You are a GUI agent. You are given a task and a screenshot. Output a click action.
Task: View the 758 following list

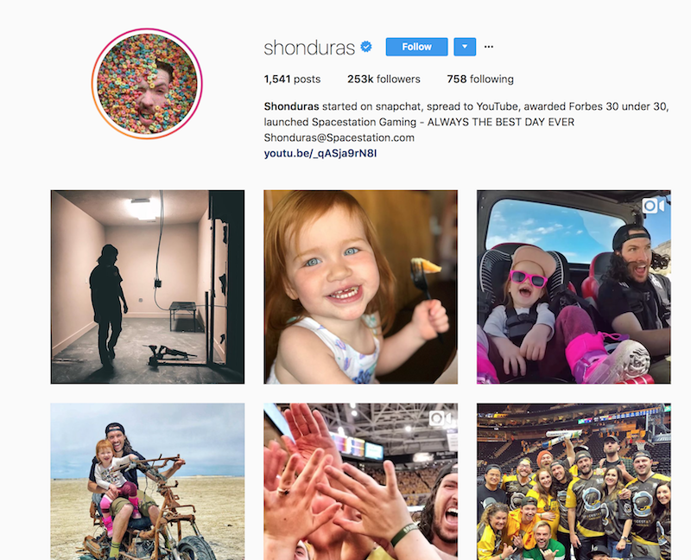480,79
